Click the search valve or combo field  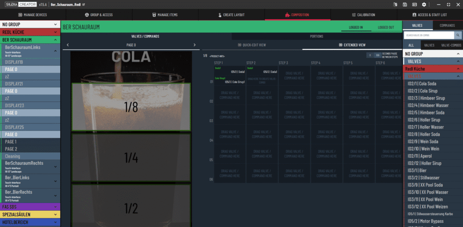tap(429, 35)
